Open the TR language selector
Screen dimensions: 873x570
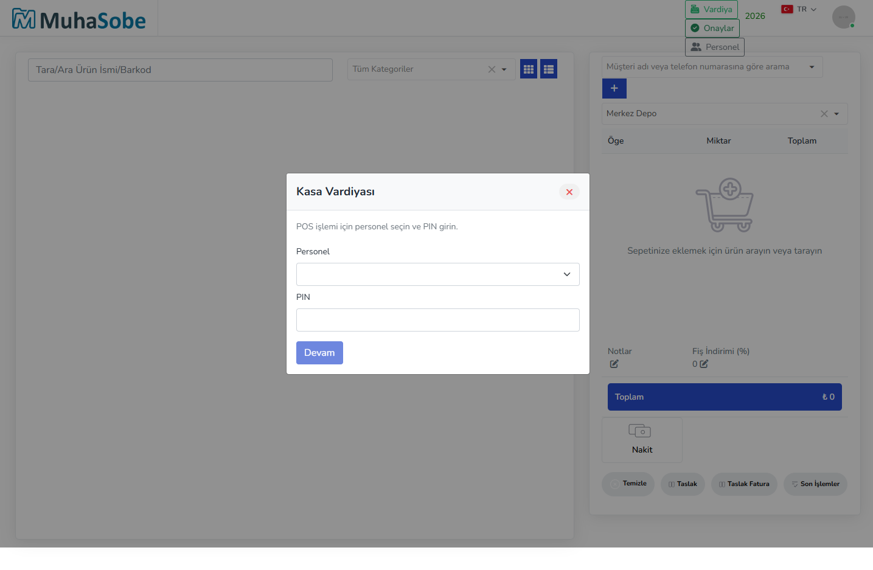coord(799,9)
